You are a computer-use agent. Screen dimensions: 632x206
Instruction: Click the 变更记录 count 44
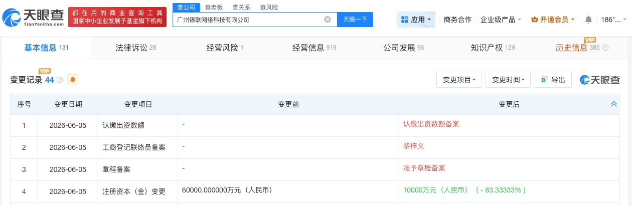[49, 80]
